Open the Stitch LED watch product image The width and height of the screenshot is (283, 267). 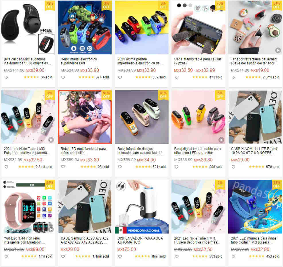(x=255, y=206)
